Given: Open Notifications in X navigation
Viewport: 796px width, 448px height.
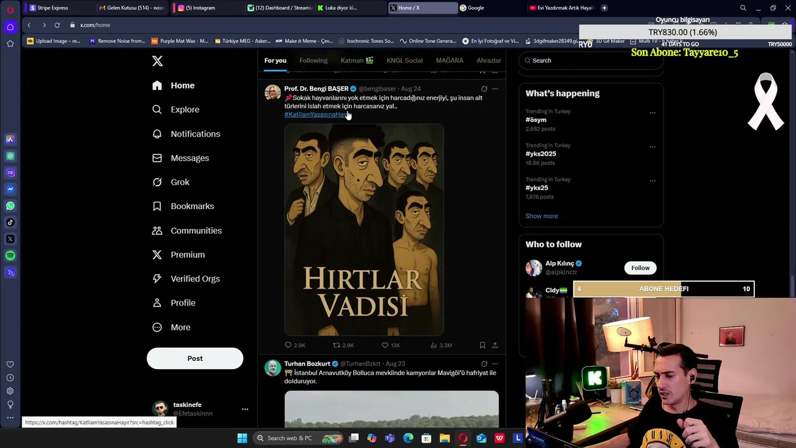Looking at the screenshot, I should [x=186, y=134].
